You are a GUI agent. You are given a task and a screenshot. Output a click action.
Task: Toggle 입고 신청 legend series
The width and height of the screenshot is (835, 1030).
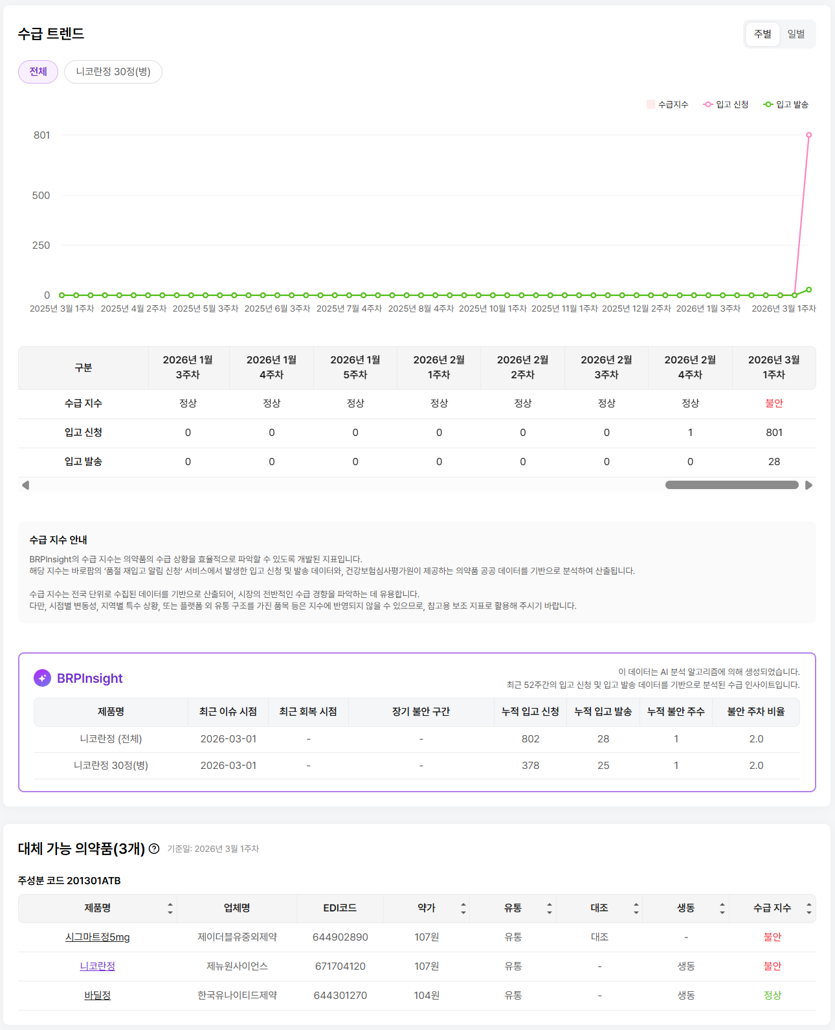(x=726, y=104)
